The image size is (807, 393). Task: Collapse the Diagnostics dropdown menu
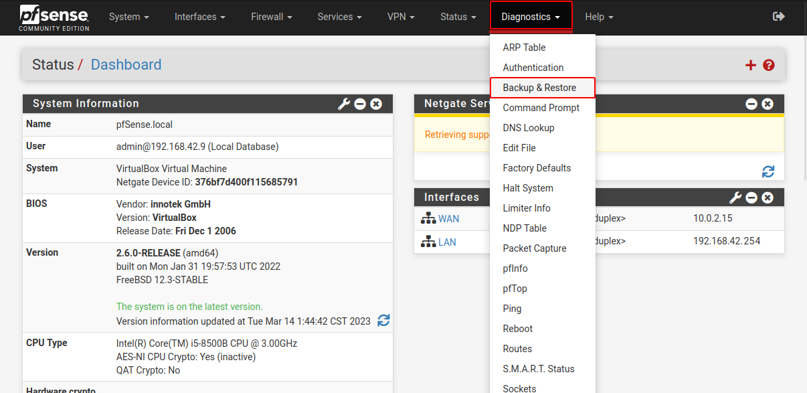pos(531,17)
